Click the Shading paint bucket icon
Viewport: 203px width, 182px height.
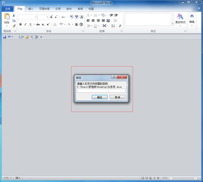tap(88, 26)
